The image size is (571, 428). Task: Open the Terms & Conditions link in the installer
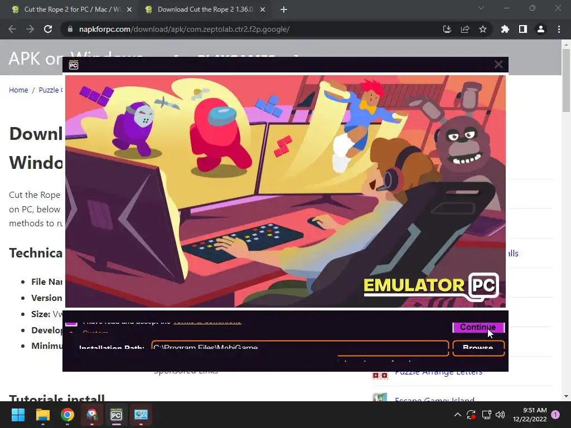click(x=207, y=322)
